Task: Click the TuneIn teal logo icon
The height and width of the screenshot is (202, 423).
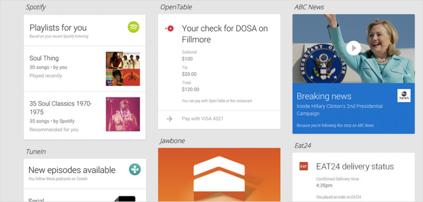Action: (135, 169)
